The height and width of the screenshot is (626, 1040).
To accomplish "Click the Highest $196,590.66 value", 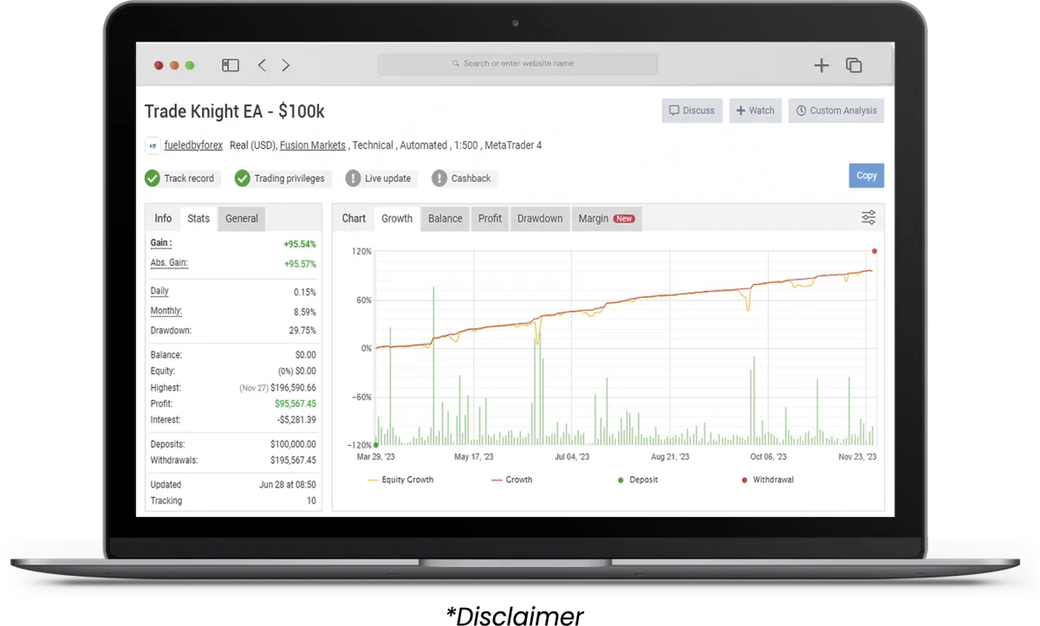I will coord(293,388).
